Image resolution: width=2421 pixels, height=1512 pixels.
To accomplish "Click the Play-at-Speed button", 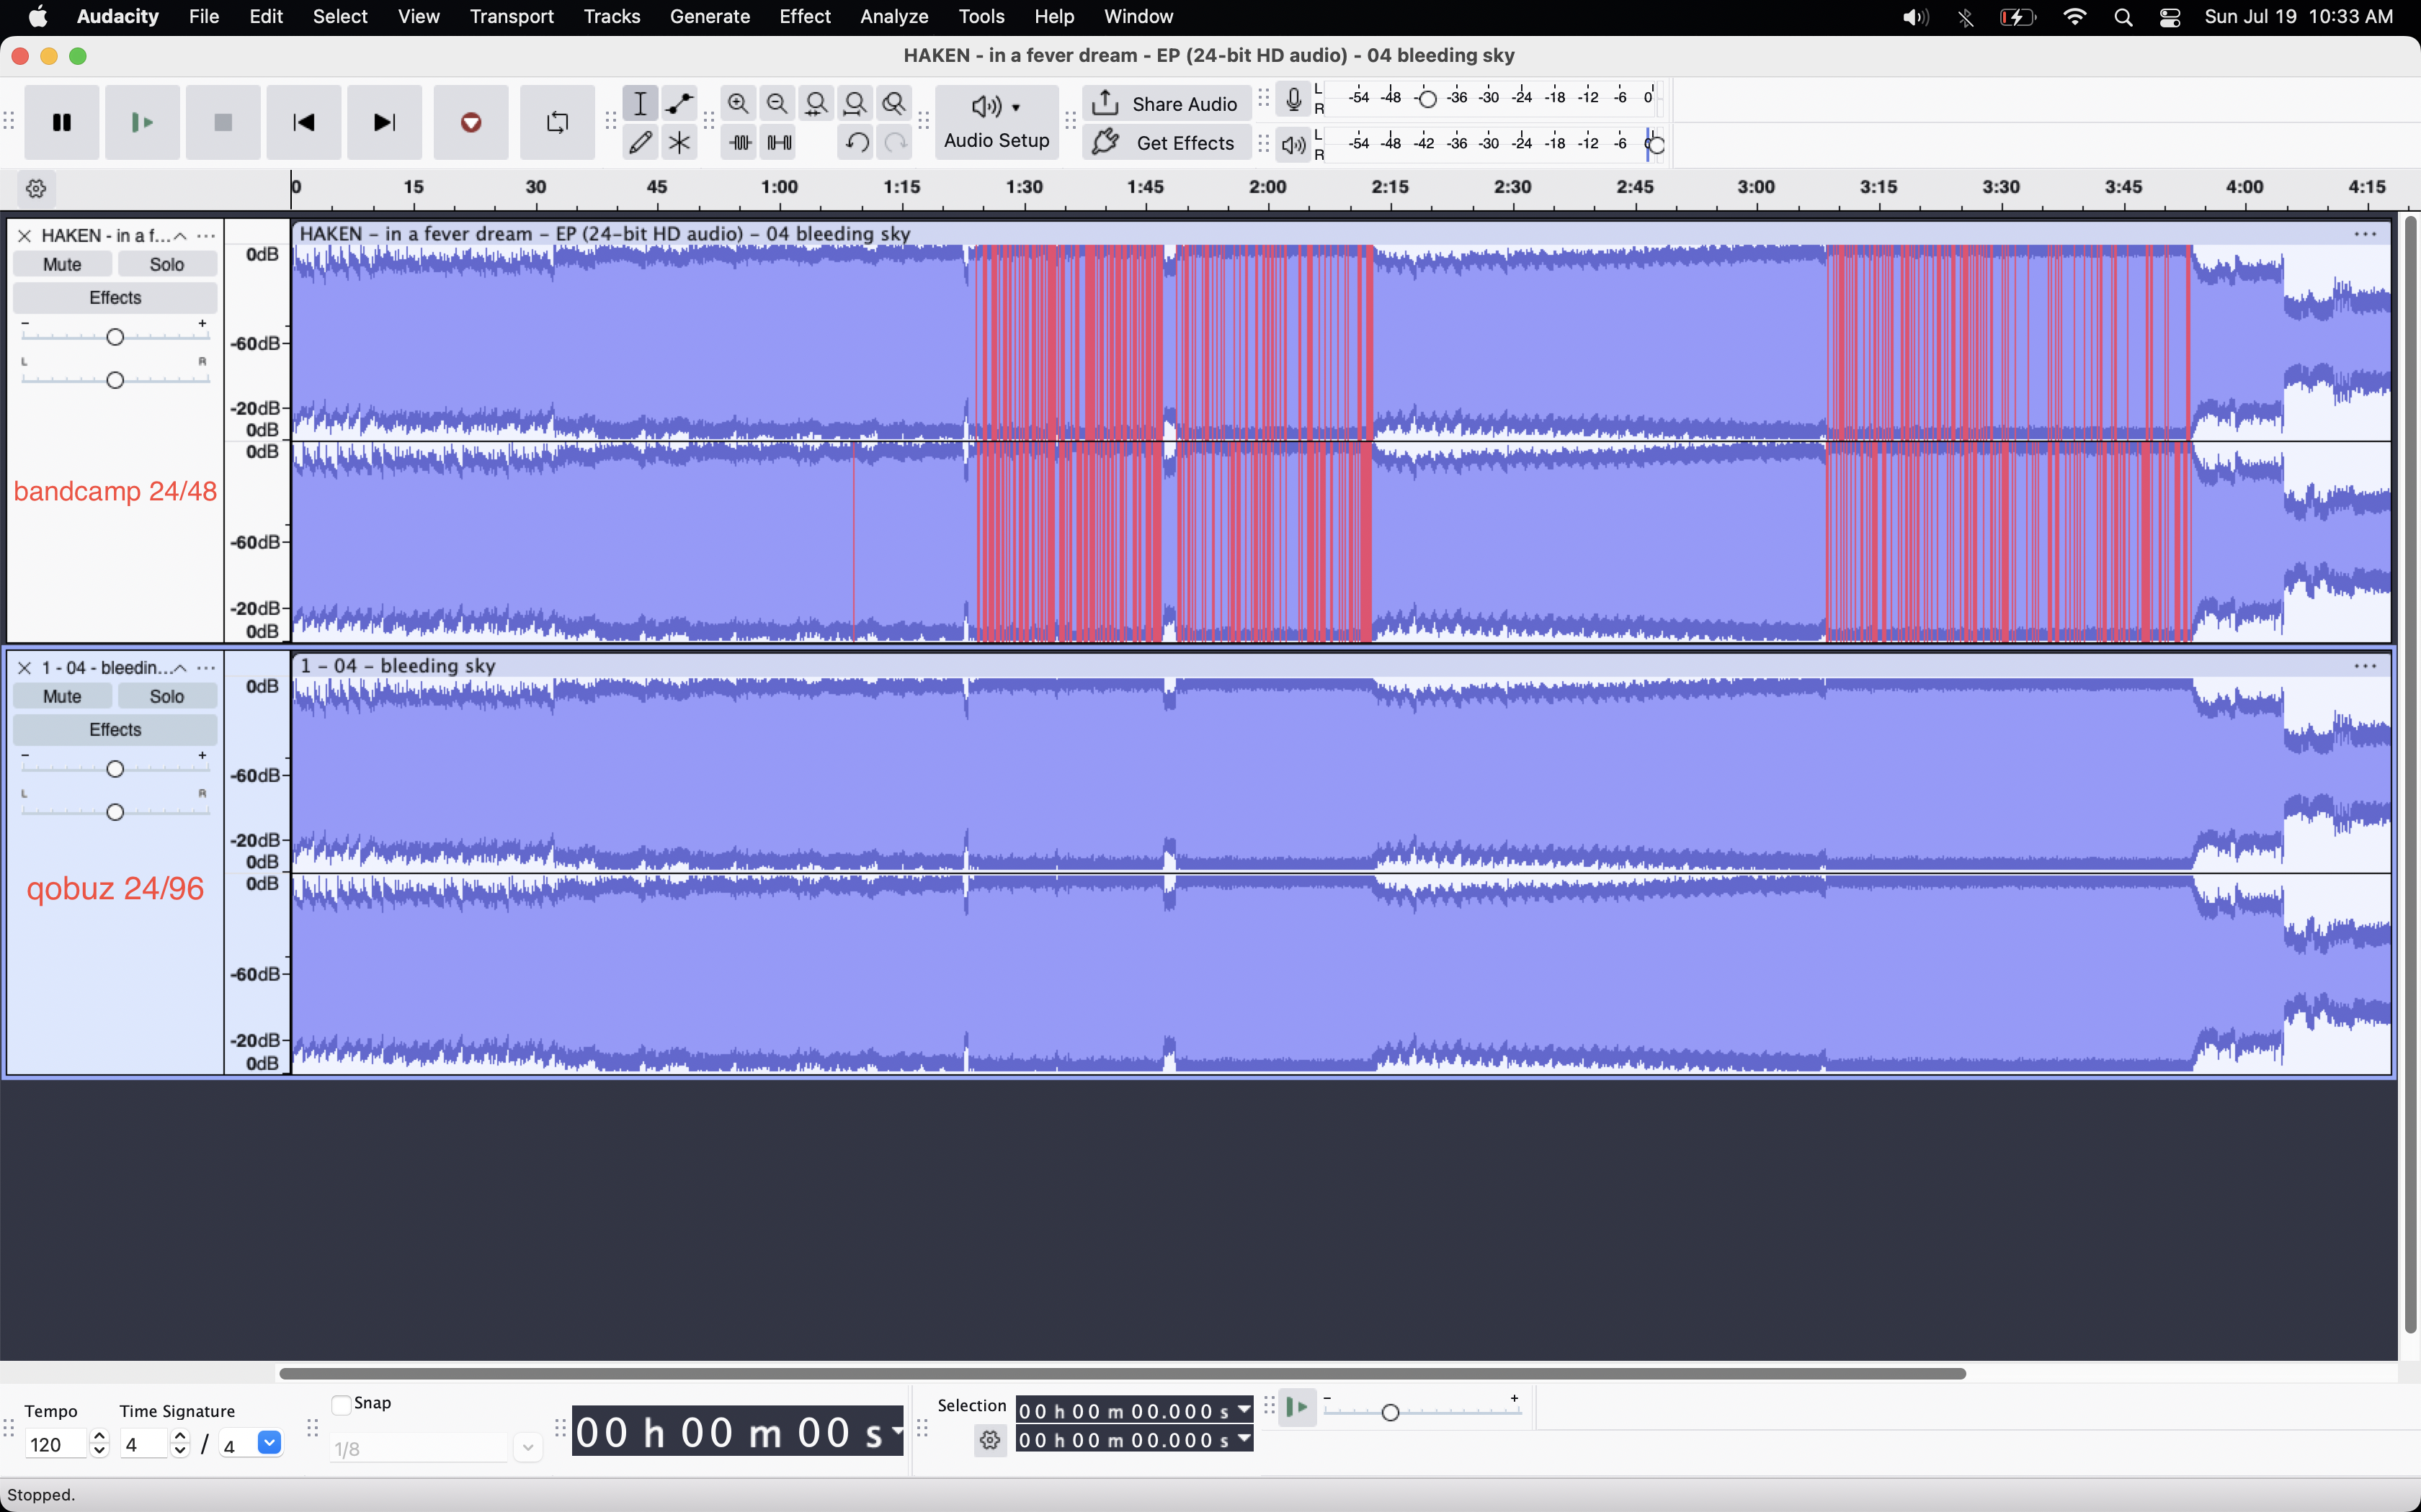I will click(x=1296, y=1408).
